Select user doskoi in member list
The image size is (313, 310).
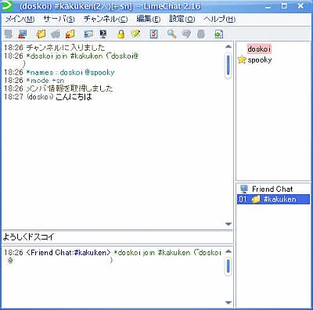point(259,49)
